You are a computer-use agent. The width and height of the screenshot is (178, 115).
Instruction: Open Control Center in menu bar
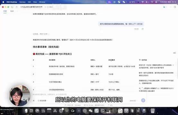coord(156,2)
